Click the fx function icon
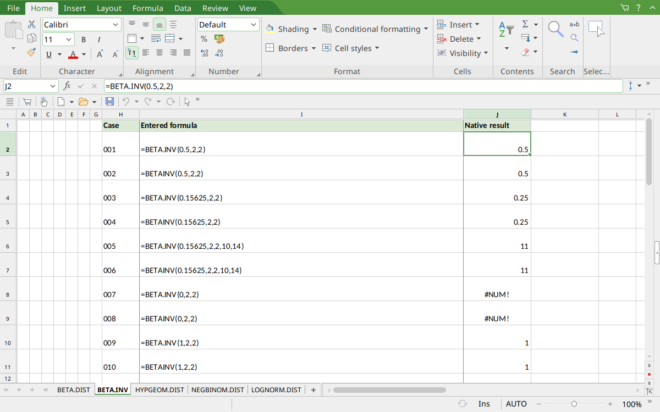 [67, 86]
